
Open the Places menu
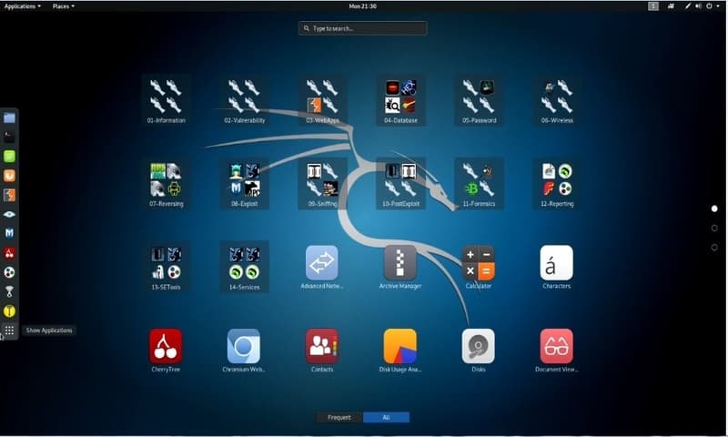pos(63,6)
